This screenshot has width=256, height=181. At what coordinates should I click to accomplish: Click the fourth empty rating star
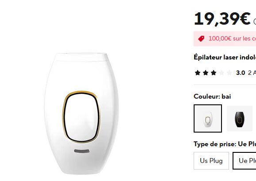tap(222, 73)
